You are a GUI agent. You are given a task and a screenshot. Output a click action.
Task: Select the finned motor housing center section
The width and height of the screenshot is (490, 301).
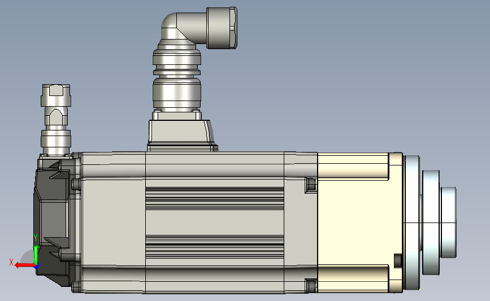215,223
